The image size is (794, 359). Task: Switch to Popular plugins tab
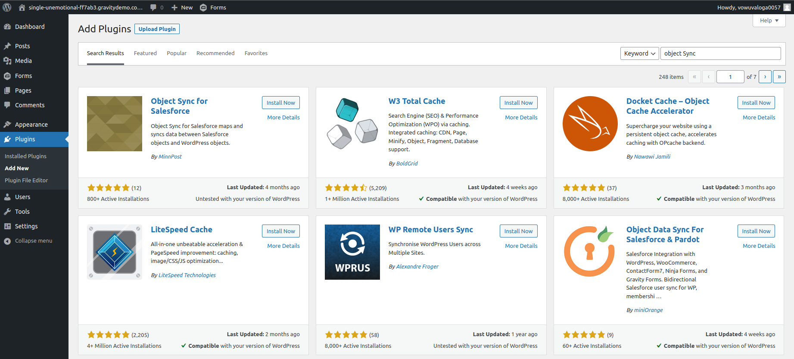coord(177,53)
